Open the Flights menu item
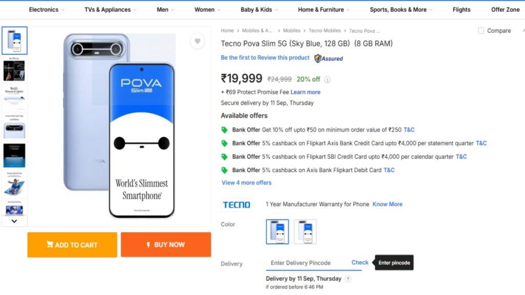This screenshot has height=295, width=525. click(461, 10)
